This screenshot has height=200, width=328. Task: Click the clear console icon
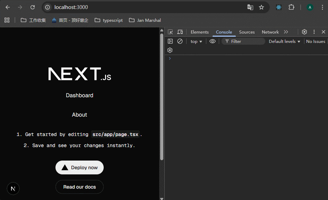(x=180, y=41)
